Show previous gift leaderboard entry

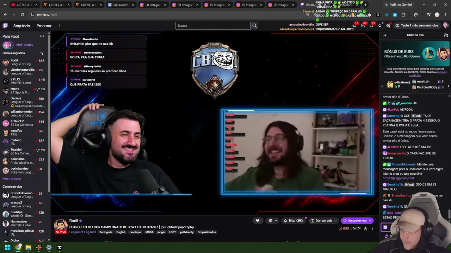click(x=382, y=86)
